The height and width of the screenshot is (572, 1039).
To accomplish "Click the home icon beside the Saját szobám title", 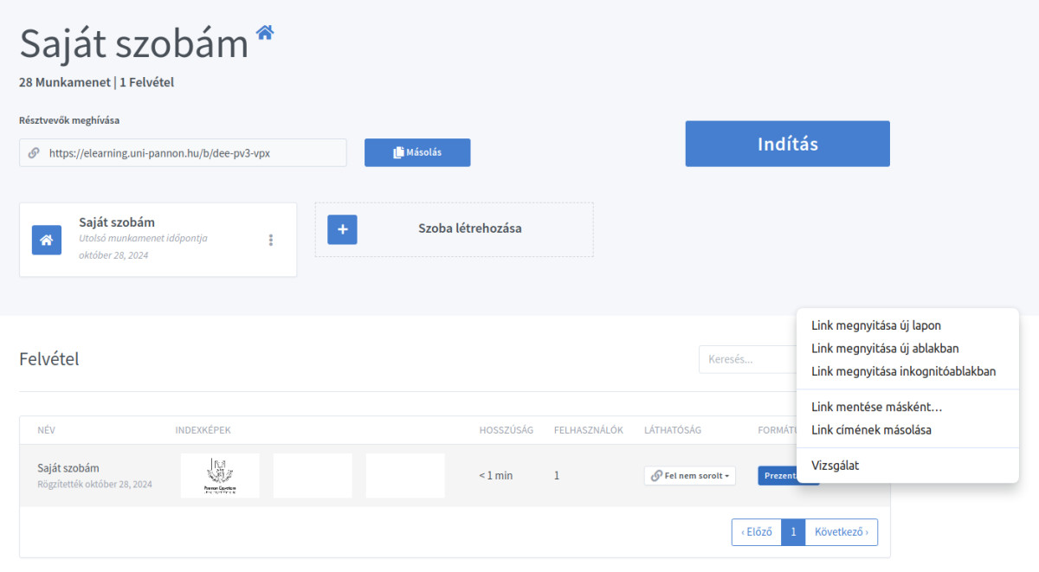I will pos(265,33).
